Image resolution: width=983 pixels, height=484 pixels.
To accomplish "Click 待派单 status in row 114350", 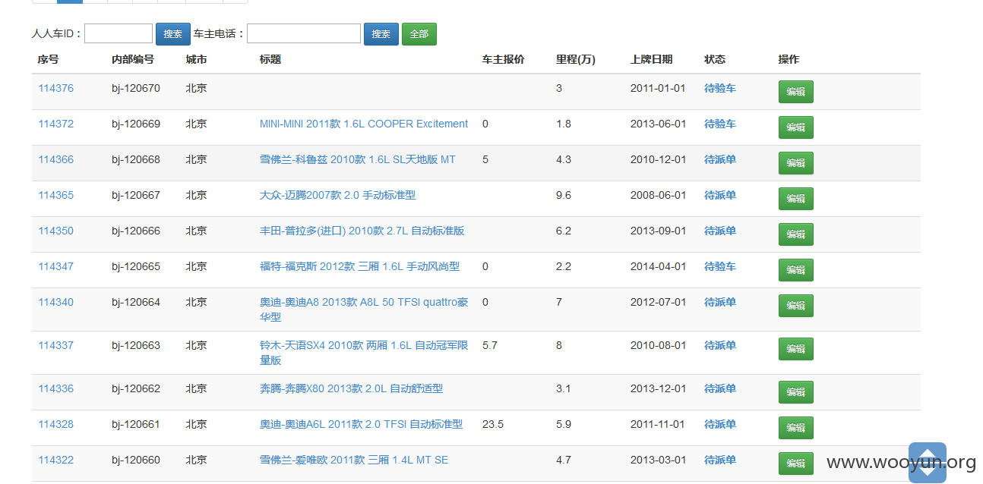I will (x=720, y=231).
